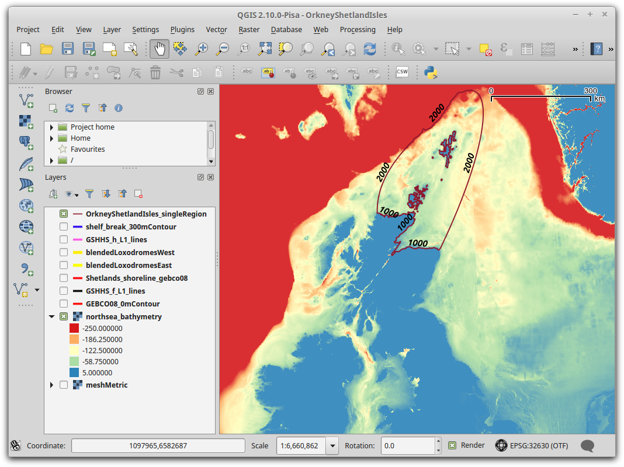Screen dimensions: 624x467
Task: Select the Pan Map hand tool
Action: tap(159, 49)
